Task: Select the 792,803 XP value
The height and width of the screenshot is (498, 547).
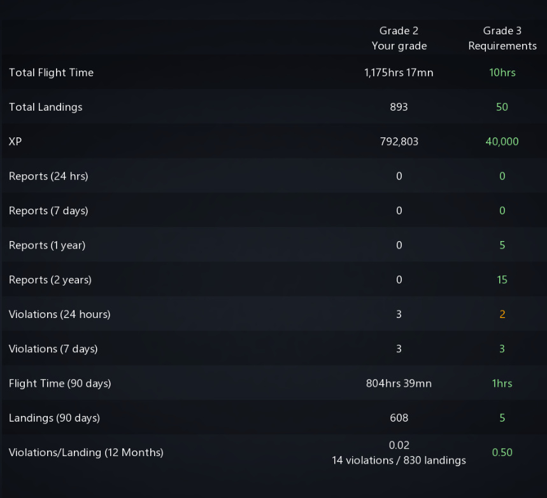Action: [x=399, y=141]
